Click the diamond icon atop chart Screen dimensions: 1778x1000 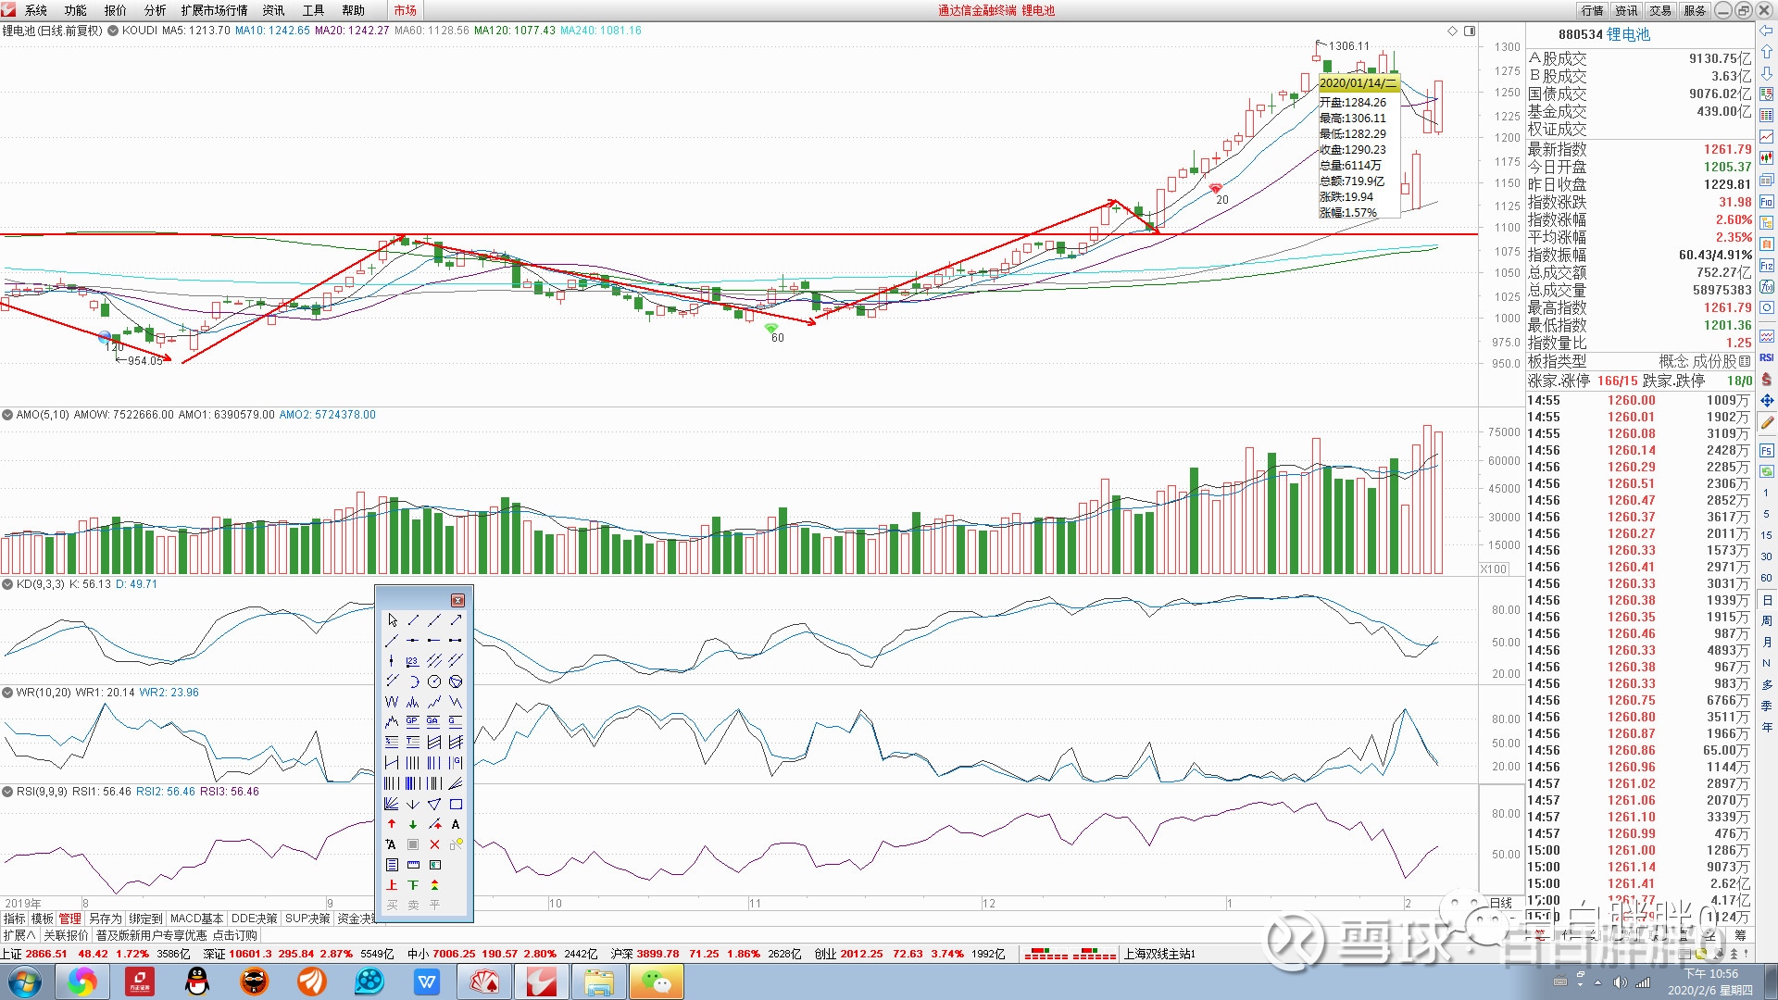pos(1452,31)
